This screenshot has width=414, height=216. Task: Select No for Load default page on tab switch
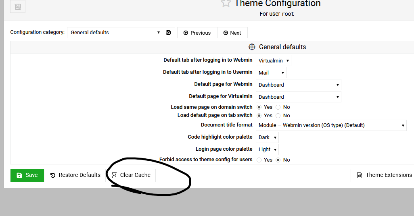click(278, 116)
